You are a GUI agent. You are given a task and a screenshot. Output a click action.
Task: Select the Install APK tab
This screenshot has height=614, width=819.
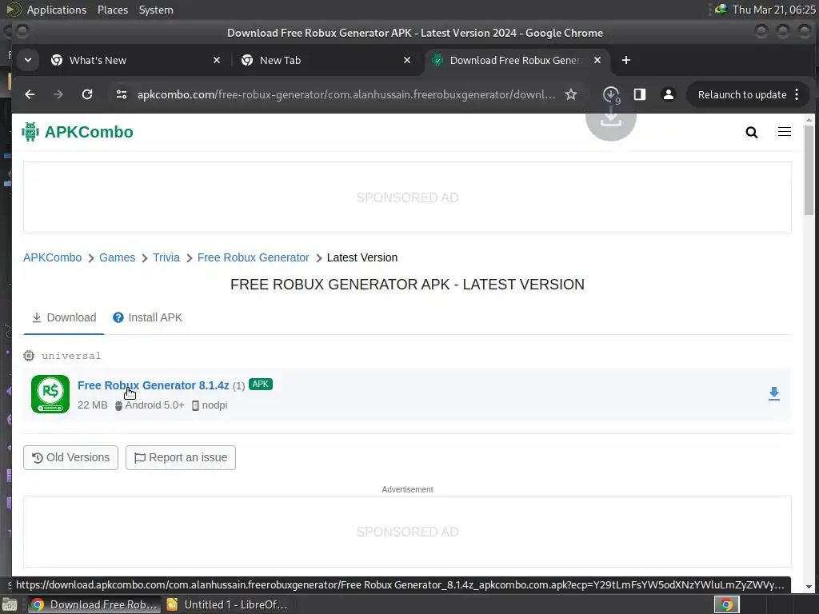tap(148, 317)
